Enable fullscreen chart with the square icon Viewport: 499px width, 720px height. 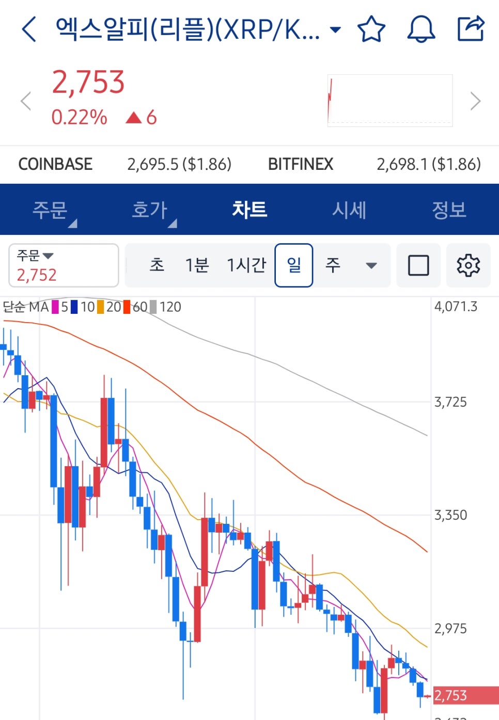click(x=418, y=265)
